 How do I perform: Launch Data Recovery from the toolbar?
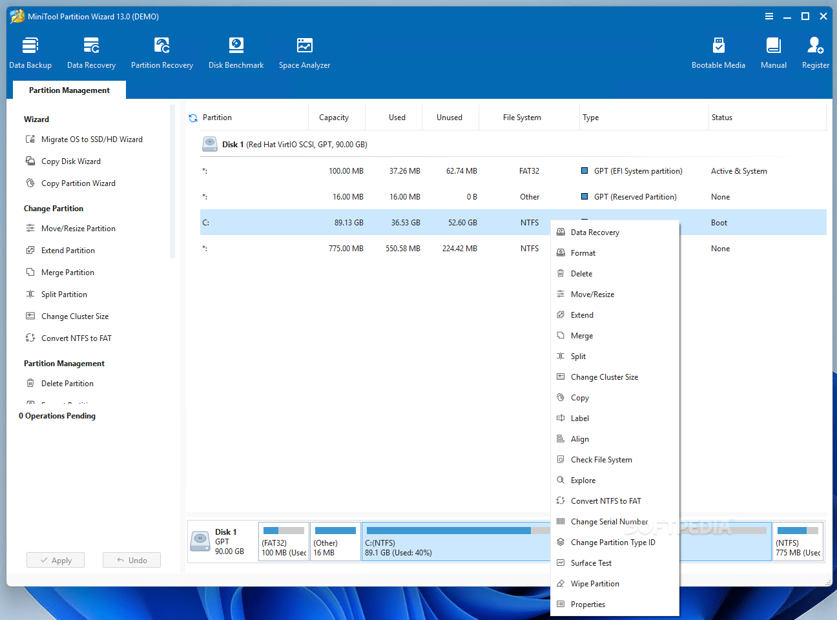[x=91, y=53]
